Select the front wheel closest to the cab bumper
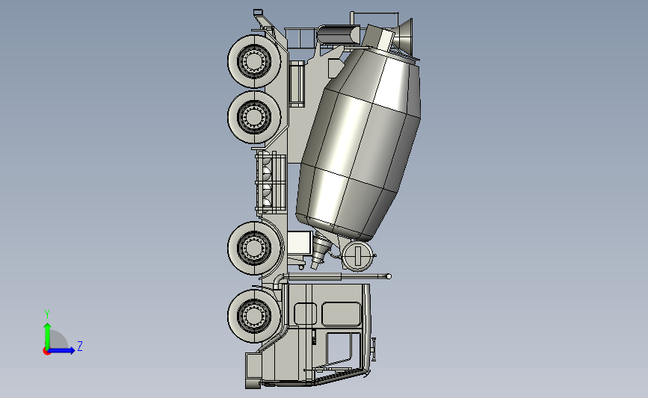This screenshot has width=648, height=398. [x=253, y=316]
